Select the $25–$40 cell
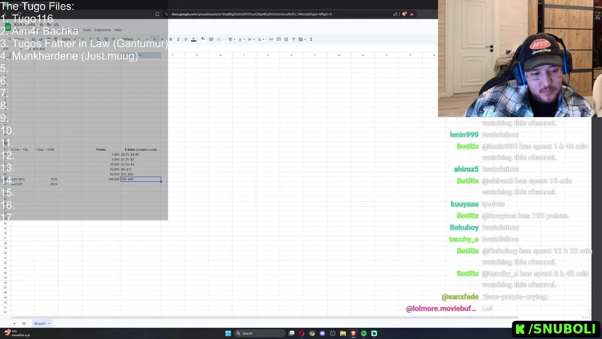 pyautogui.click(x=141, y=179)
